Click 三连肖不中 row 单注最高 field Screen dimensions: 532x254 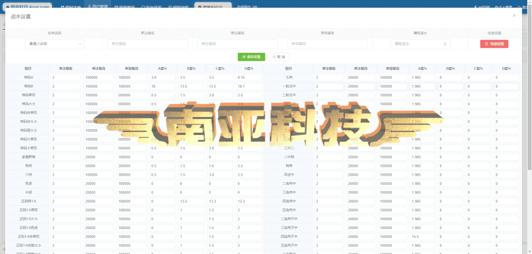pyautogui.click(x=361, y=228)
